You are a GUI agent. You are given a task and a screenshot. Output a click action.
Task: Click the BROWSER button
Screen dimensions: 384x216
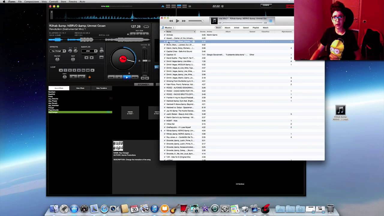[143, 85]
